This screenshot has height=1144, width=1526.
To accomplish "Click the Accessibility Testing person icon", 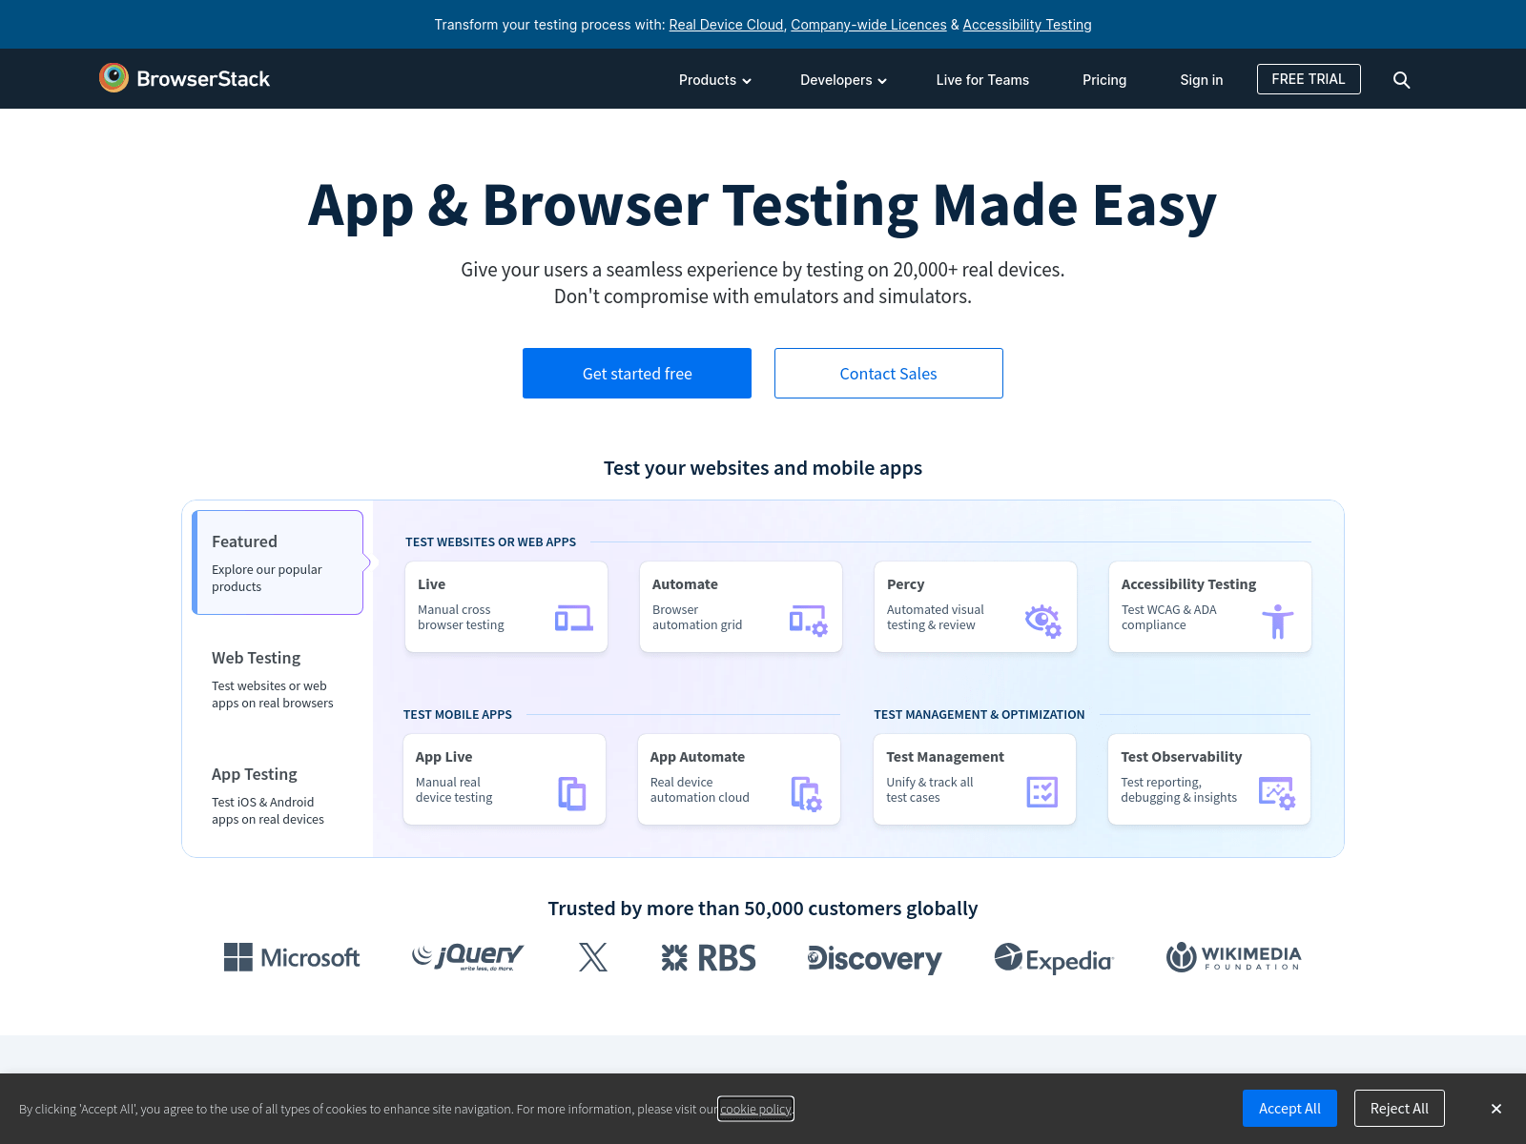I will tap(1278, 621).
